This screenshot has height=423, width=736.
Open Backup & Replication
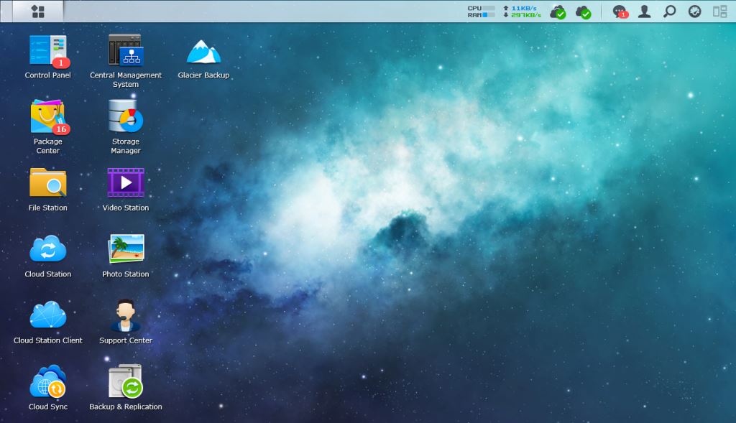click(125, 382)
